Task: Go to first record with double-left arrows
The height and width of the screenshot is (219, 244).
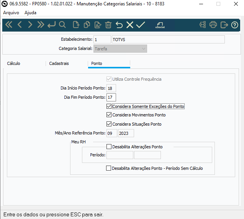Action: 9,25
